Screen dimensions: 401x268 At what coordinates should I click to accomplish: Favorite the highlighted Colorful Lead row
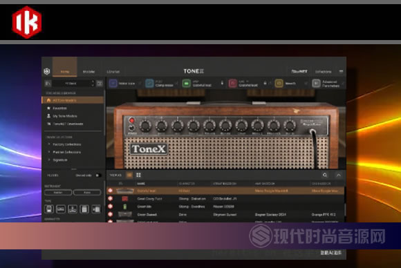111,191
